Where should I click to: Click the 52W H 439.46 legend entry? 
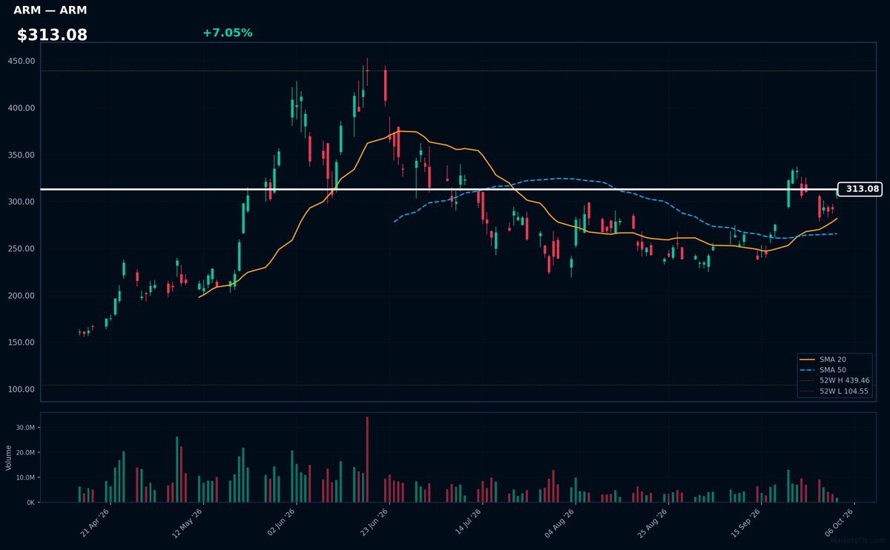point(834,380)
